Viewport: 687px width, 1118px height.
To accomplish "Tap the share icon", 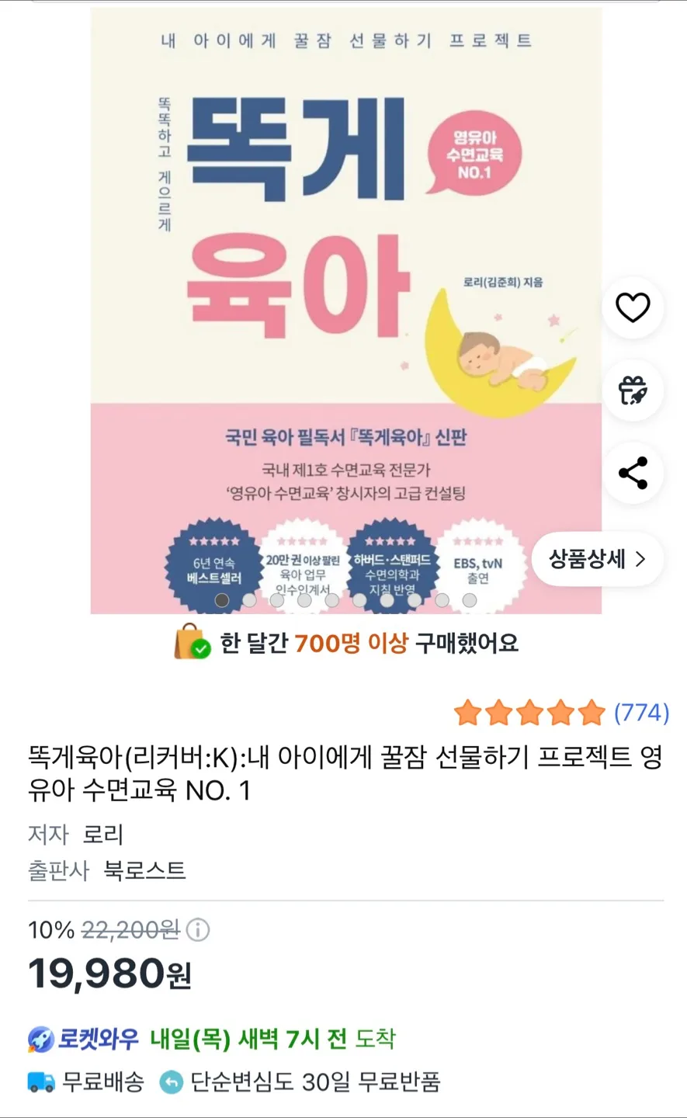I will coord(633,473).
